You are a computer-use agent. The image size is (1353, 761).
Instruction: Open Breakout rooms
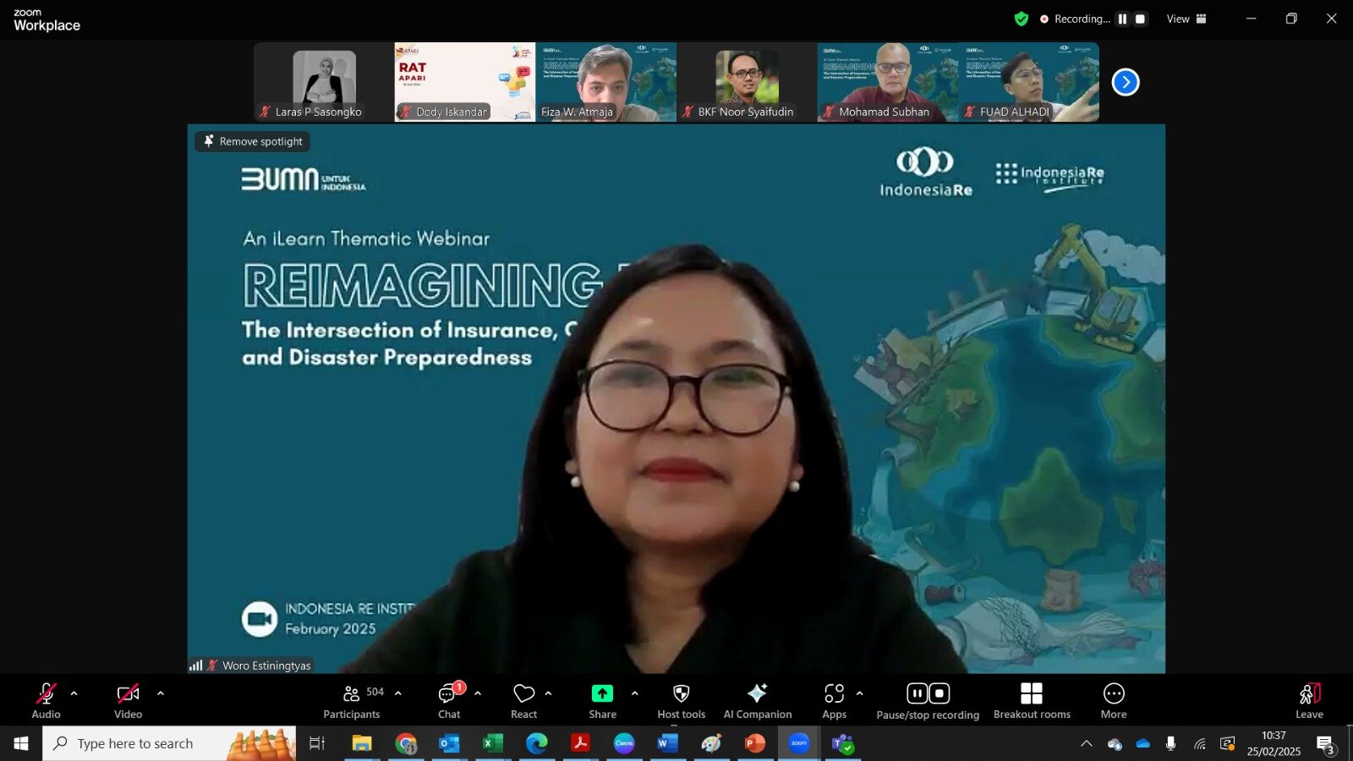pos(1031,701)
